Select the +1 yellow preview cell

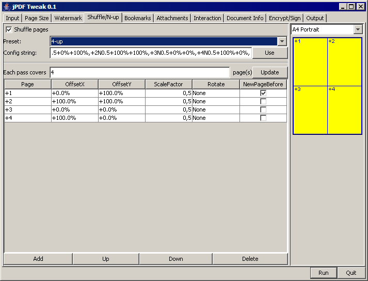(x=310, y=62)
